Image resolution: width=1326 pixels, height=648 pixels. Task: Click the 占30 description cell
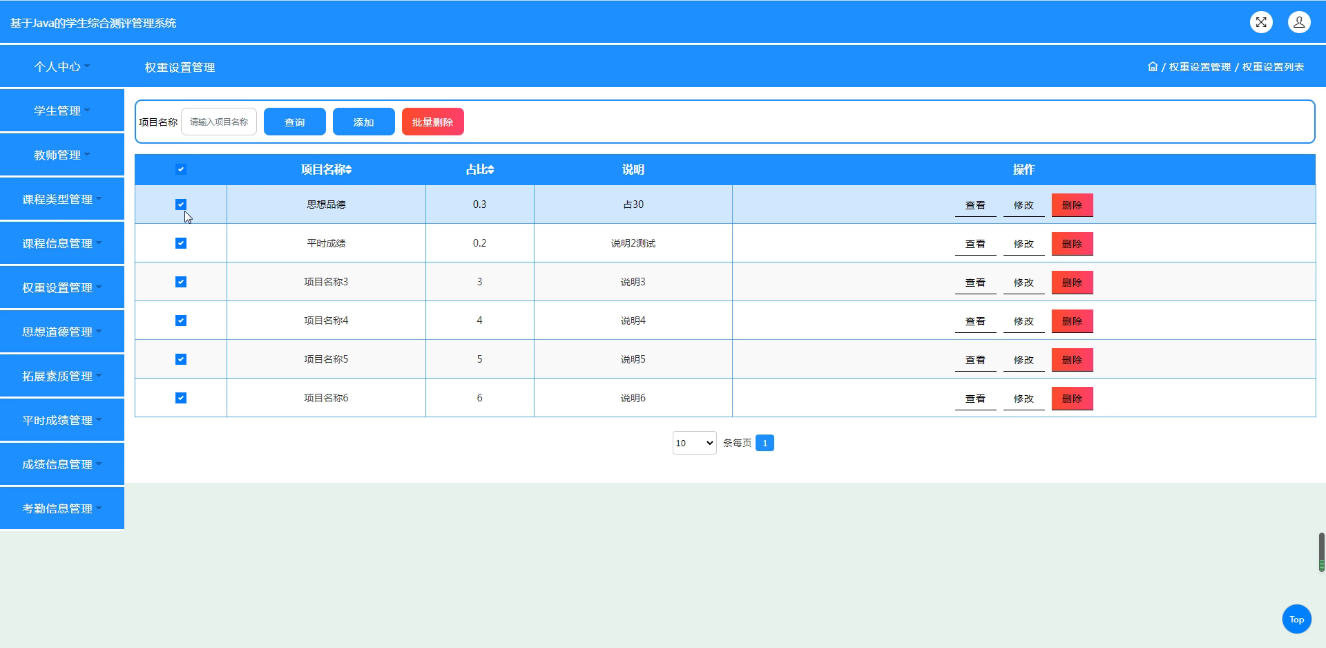pyautogui.click(x=633, y=204)
